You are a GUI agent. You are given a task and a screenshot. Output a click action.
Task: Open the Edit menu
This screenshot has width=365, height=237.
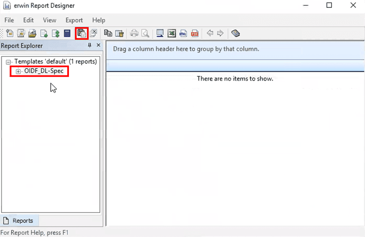(28, 20)
